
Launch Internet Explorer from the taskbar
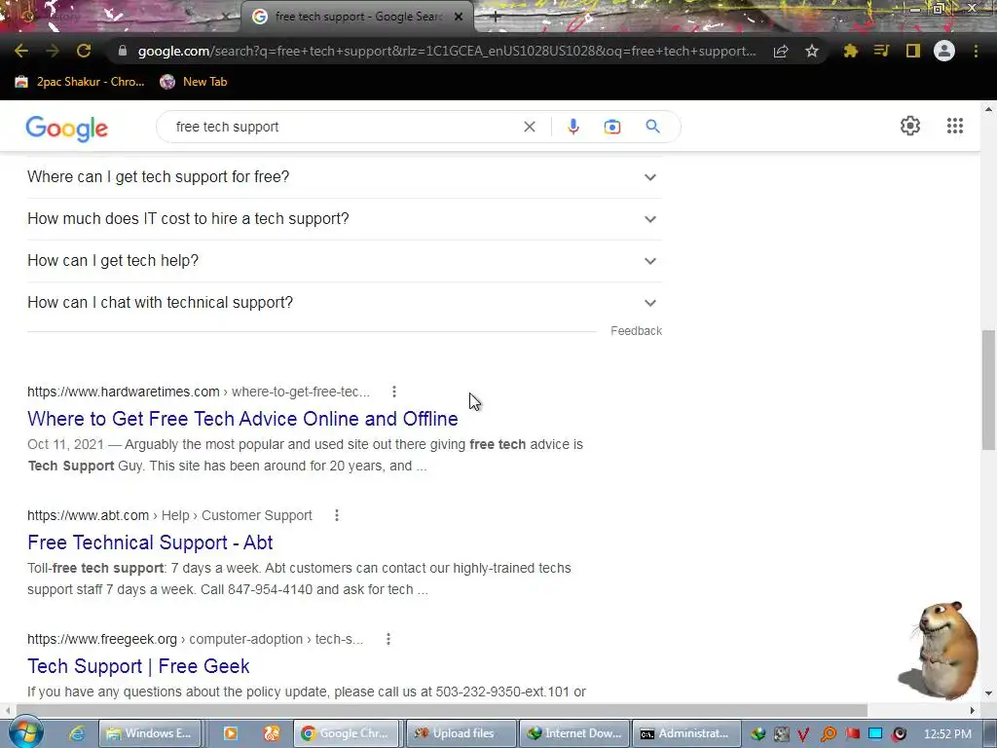coord(77,733)
